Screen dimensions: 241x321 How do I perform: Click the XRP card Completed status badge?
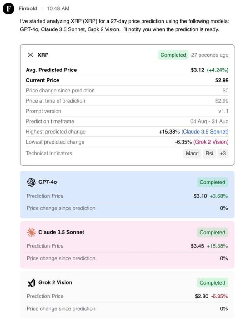pyautogui.click(x=173, y=55)
